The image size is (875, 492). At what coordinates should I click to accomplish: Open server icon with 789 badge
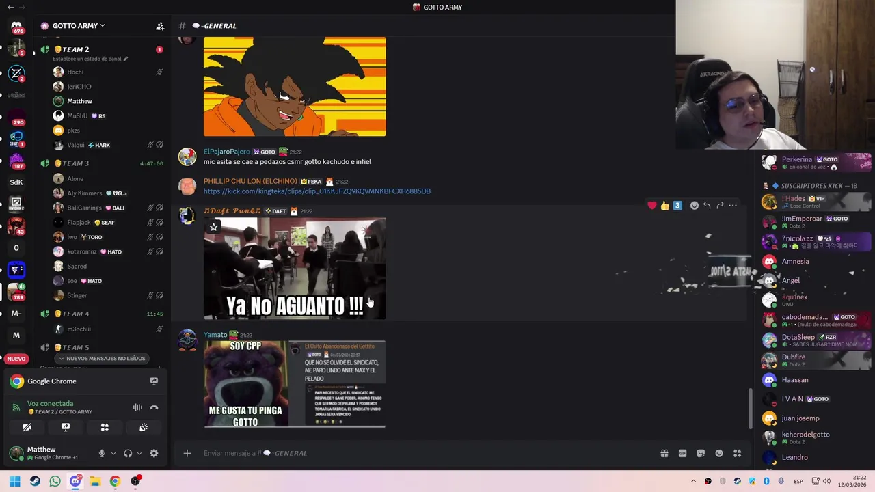click(16, 292)
